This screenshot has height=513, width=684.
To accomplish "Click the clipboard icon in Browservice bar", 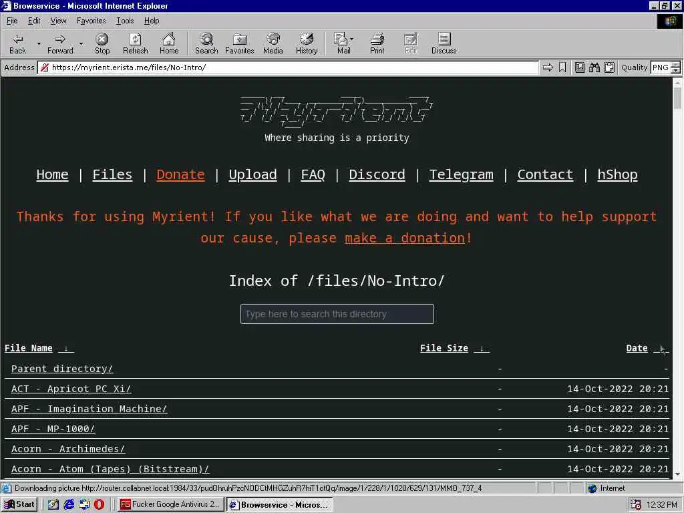I will point(609,67).
